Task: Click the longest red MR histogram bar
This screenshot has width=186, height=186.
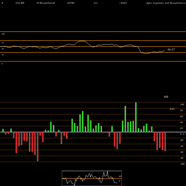Action: 38,147
